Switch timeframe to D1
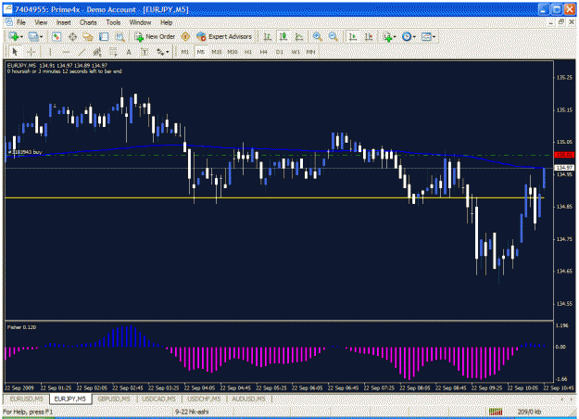Viewport: 579px width, 419px height. coord(279,52)
